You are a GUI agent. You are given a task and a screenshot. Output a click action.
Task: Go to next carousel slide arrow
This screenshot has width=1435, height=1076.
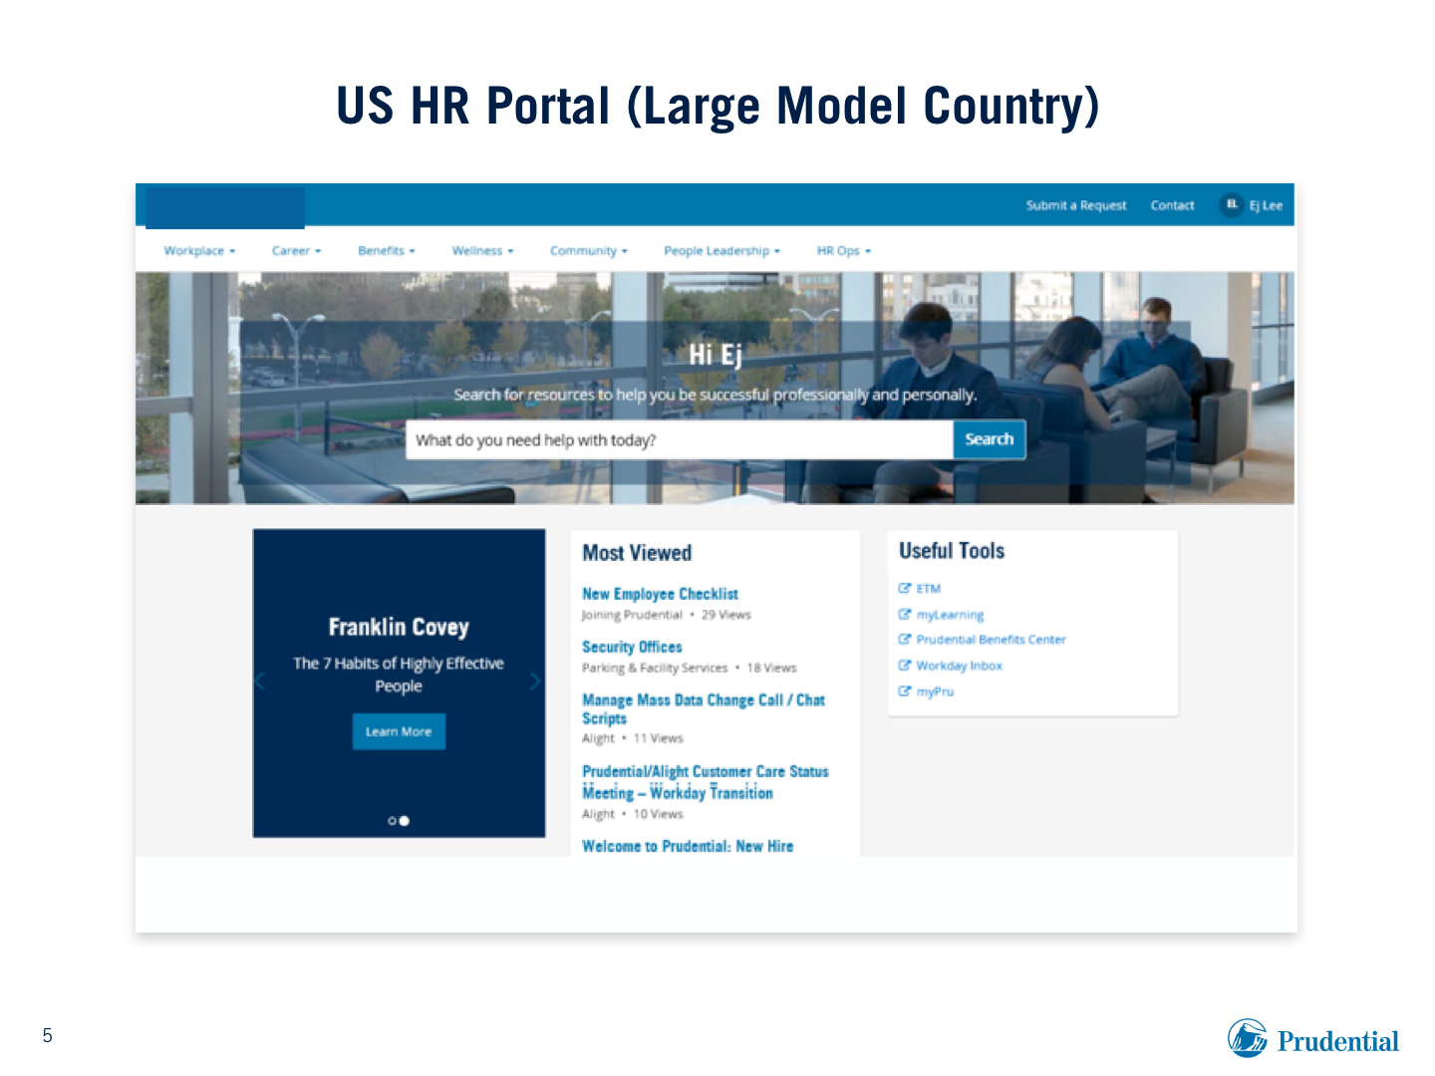535,681
